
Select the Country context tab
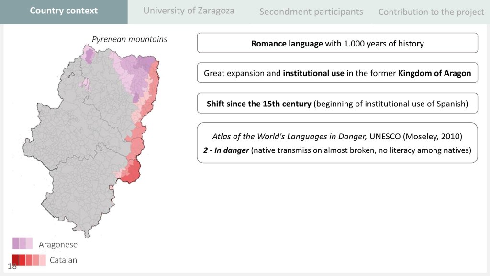pos(64,11)
